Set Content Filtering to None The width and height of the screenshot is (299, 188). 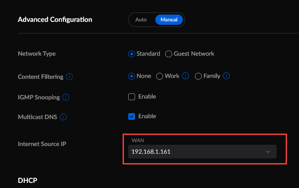point(132,76)
